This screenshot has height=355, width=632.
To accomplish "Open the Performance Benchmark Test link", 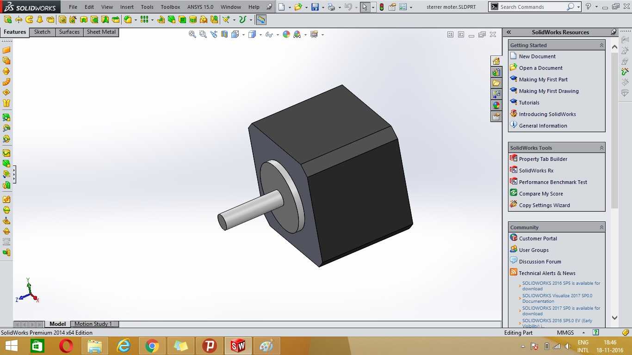I will (x=553, y=182).
